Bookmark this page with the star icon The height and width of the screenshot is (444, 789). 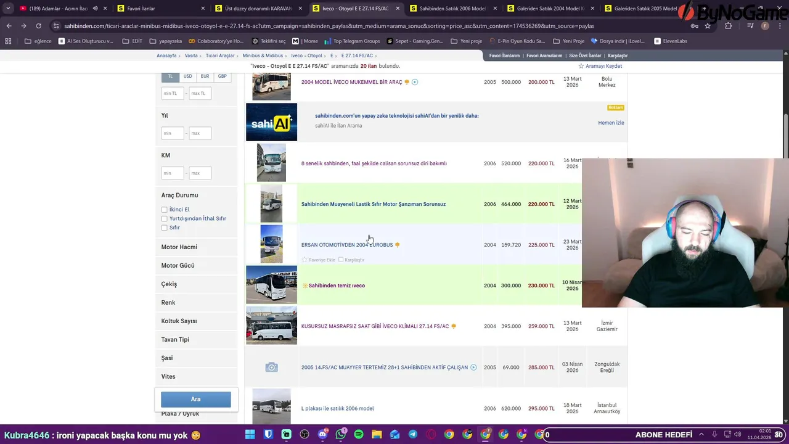click(708, 26)
